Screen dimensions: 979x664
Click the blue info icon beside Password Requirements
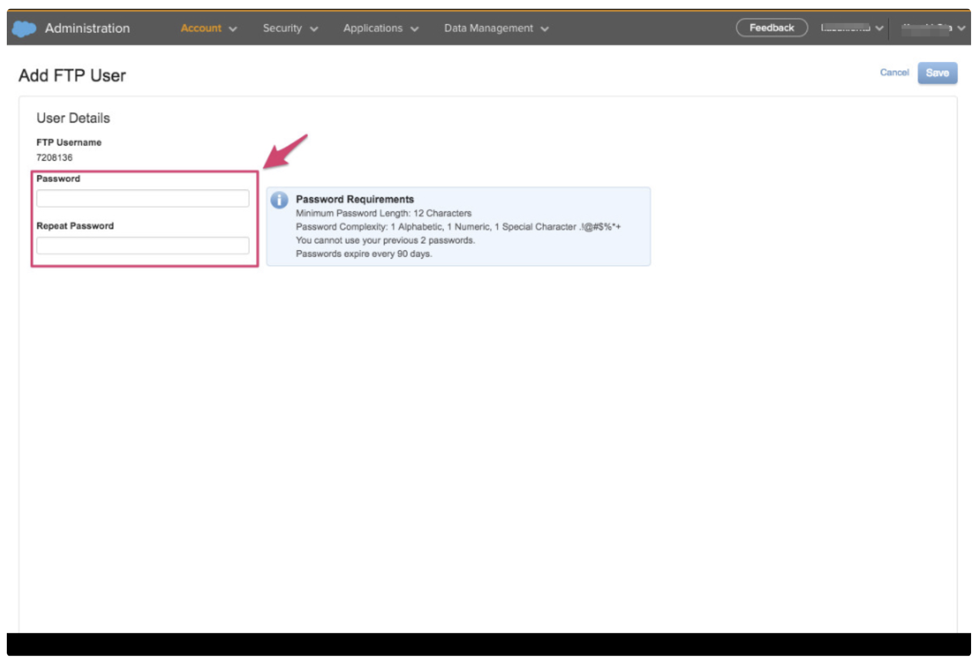click(279, 200)
